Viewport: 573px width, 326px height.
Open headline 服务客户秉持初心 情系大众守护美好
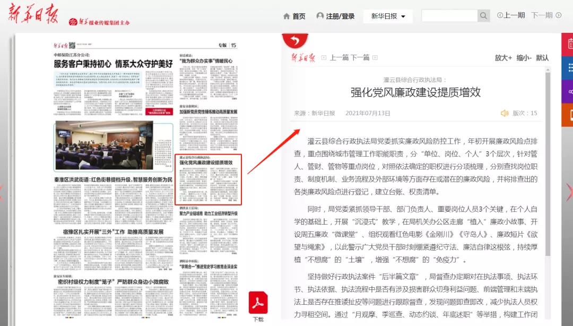coord(114,64)
